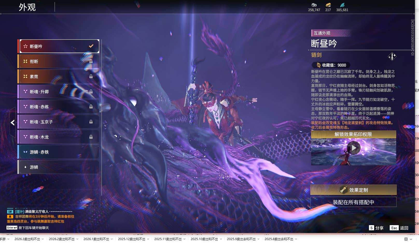
Task: Click the 断魂·木龙 rarity icon
Action: pos(25,137)
